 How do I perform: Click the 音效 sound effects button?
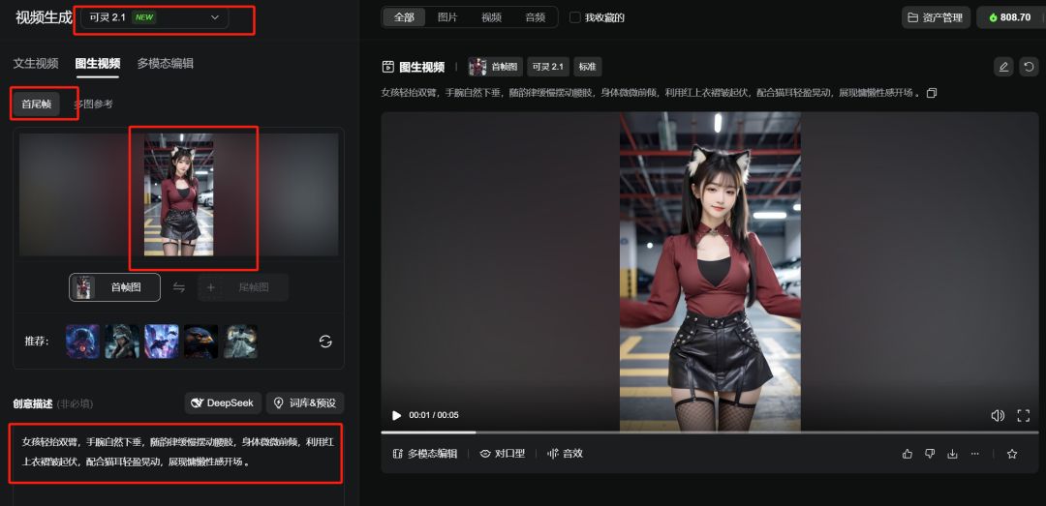tap(565, 454)
